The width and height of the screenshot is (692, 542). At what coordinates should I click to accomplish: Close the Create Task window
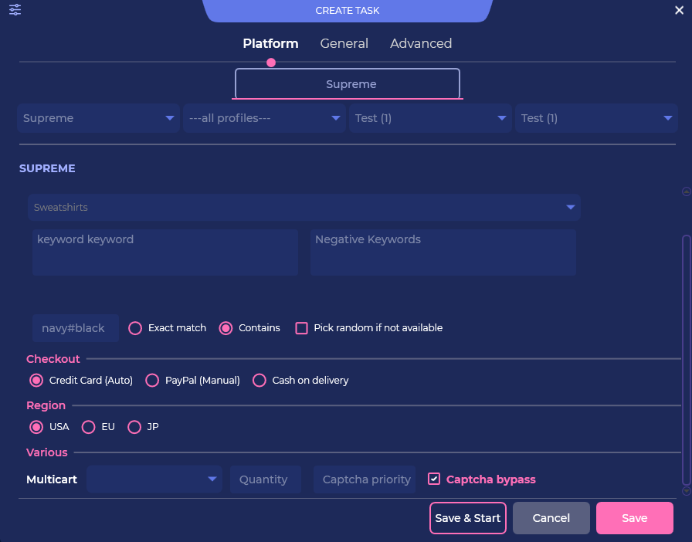click(679, 10)
